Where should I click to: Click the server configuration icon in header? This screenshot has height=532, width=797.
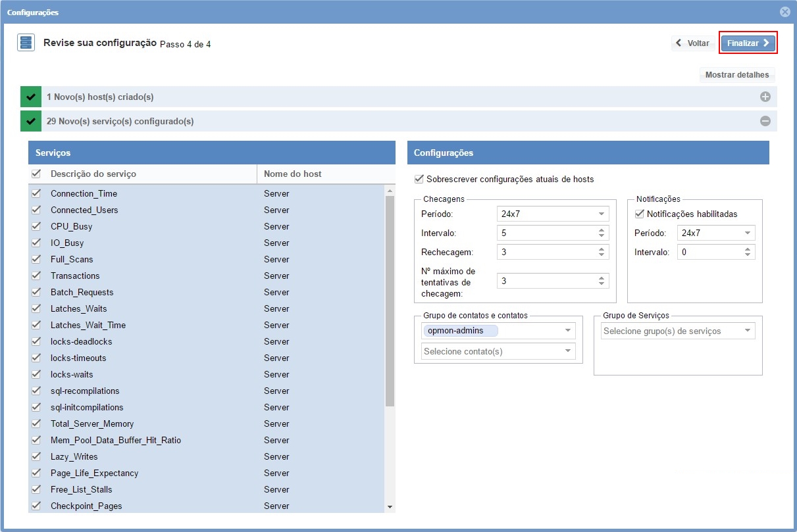click(x=26, y=43)
